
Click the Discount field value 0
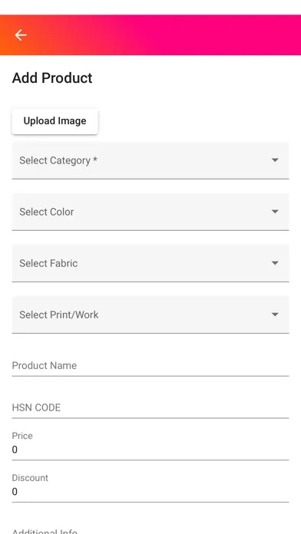[x=15, y=492]
